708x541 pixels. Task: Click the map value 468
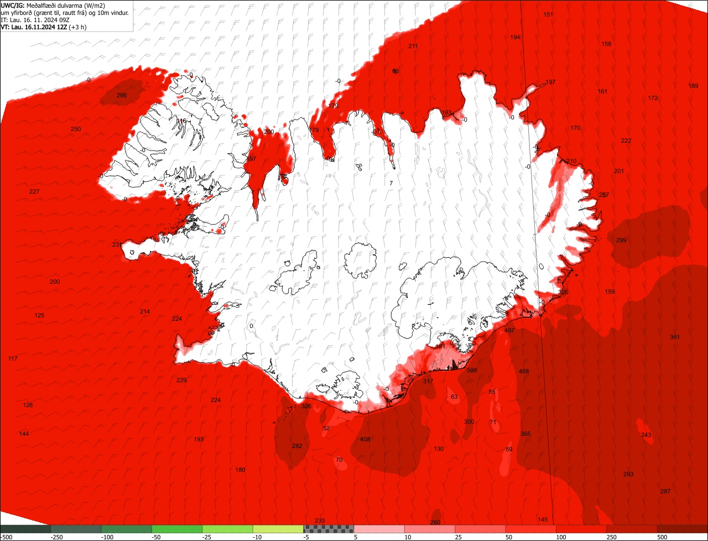[x=524, y=371]
